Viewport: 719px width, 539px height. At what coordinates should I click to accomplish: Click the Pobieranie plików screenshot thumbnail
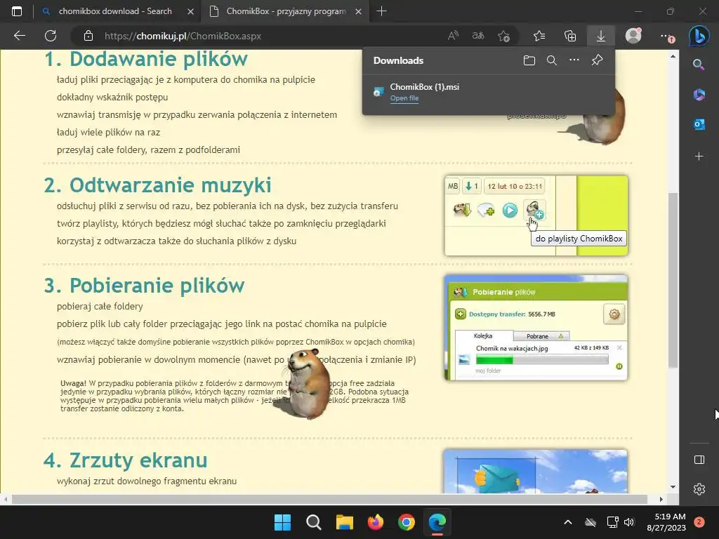536,328
